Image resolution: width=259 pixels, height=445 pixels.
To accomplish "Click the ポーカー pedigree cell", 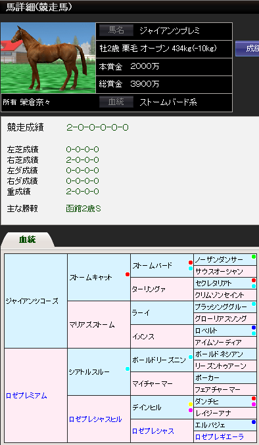I will tap(225, 378).
